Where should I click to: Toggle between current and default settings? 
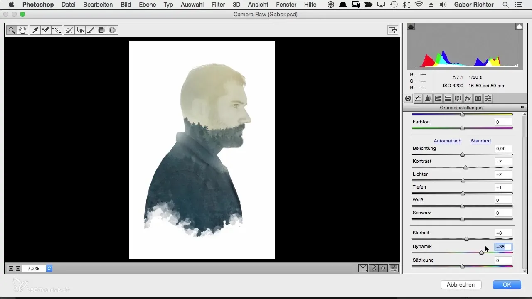[394, 268]
